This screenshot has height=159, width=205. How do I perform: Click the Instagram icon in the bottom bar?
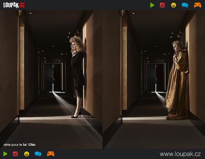pos(15,154)
